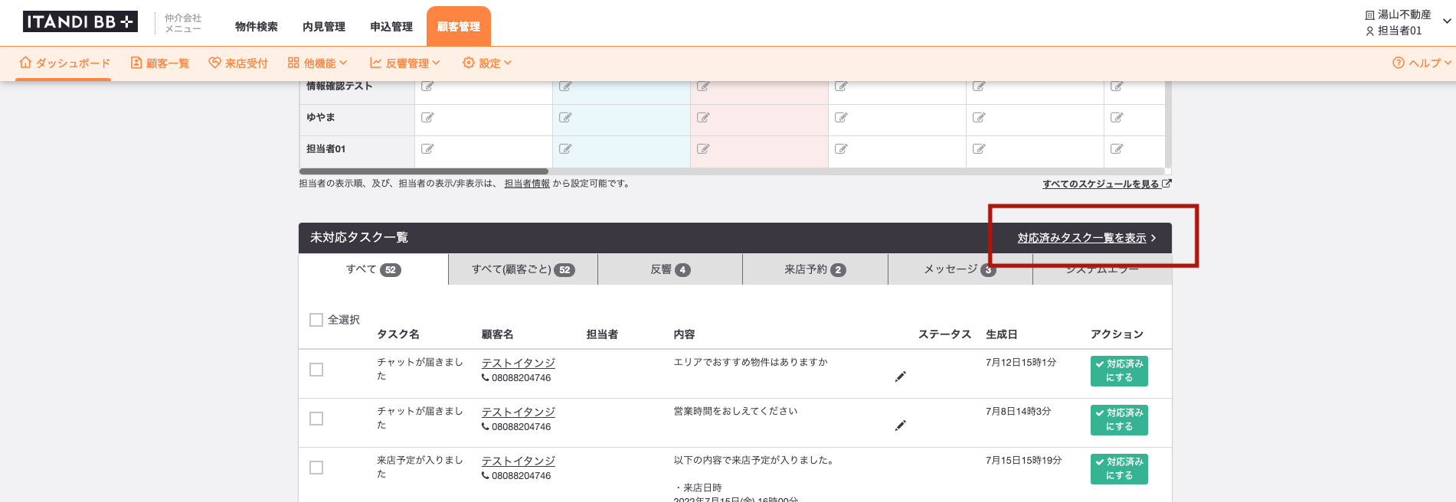Open the 顧客一覧 customer list
This screenshot has width=1456, height=502.
click(x=159, y=63)
